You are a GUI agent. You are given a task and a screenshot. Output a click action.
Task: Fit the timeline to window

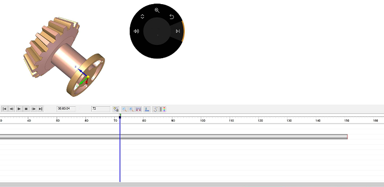click(x=138, y=109)
